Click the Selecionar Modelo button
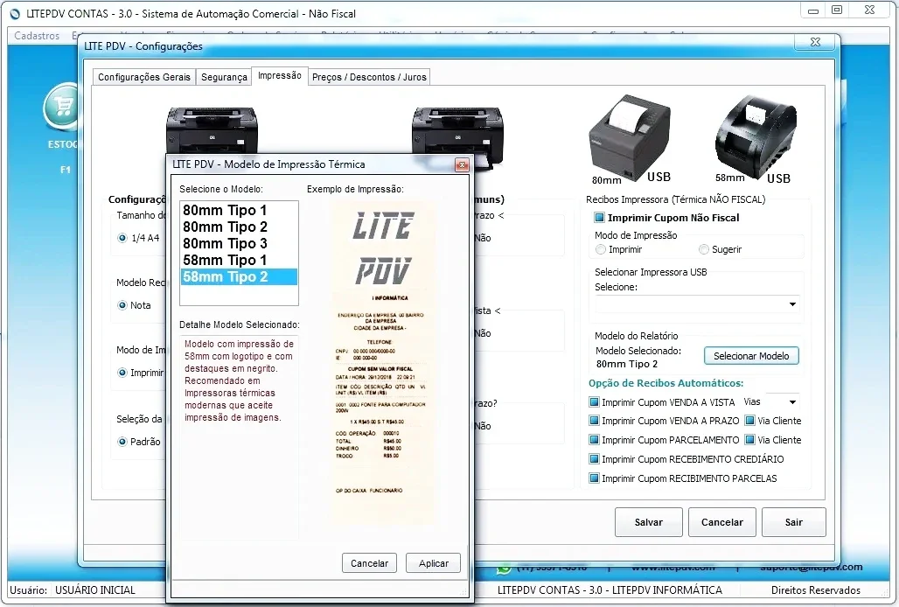Screen dimensions: 899x607 751,356
